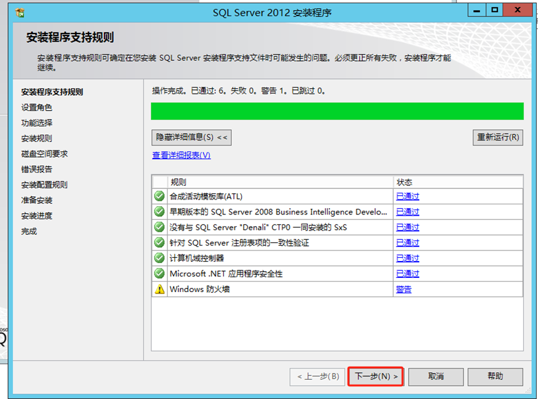This screenshot has width=538, height=399.
Task: Select 安装进度 step in sidebar
Action: click(x=36, y=216)
